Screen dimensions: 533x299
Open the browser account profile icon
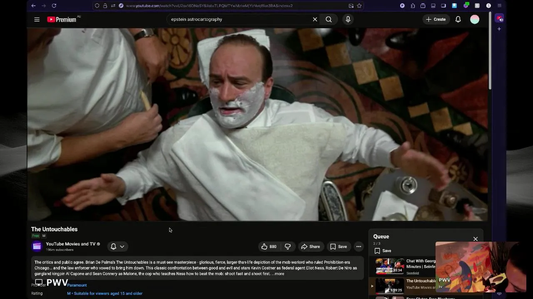tap(488, 6)
